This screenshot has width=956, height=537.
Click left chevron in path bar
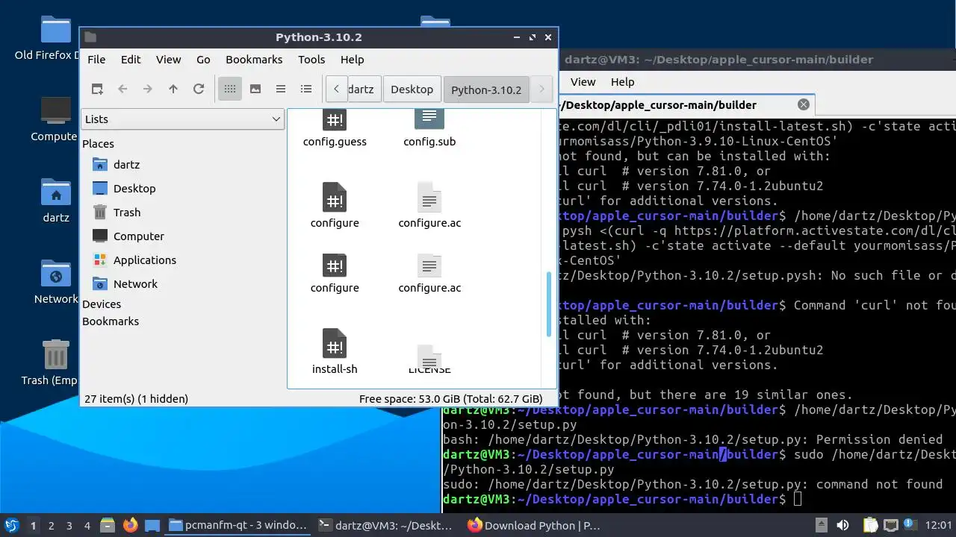(336, 89)
